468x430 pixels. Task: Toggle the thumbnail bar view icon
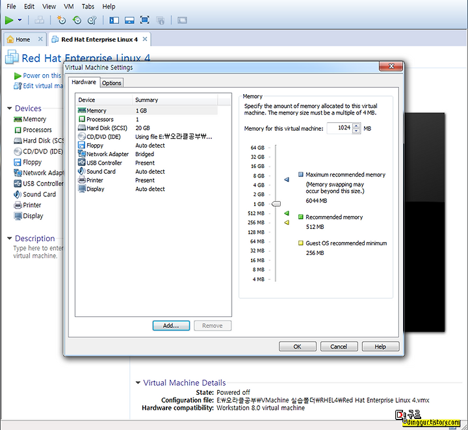point(129,20)
